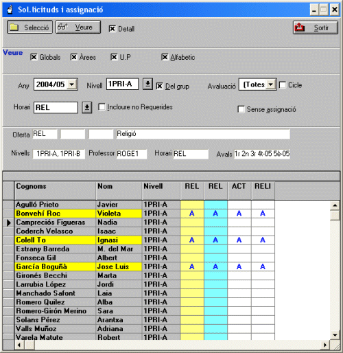
Task: Uncheck the Detall checkbox
Action: (112, 29)
